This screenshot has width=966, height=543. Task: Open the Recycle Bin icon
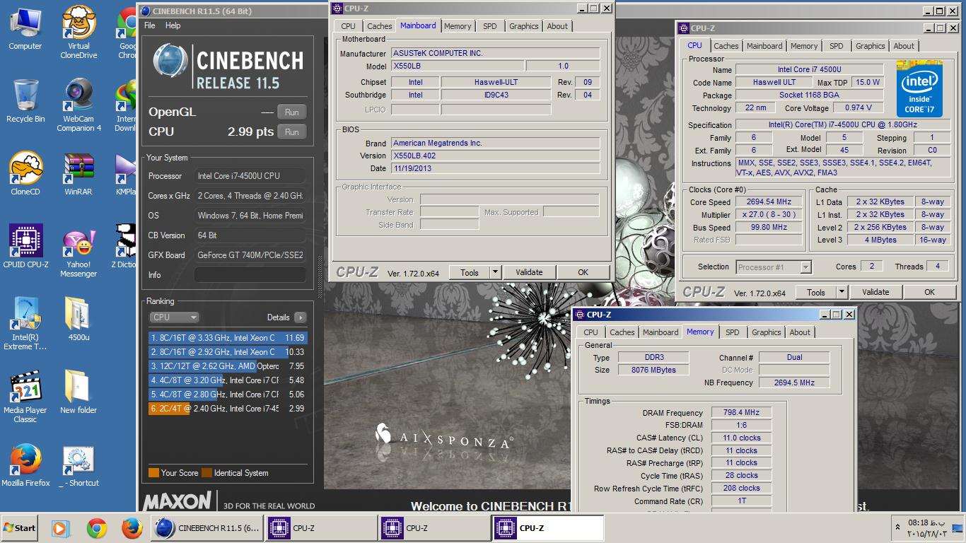coord(25,101)
